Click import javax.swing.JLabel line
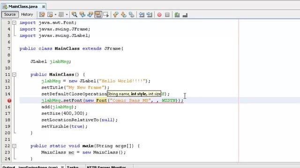This screenshot has height=168, width=300. 55,35
